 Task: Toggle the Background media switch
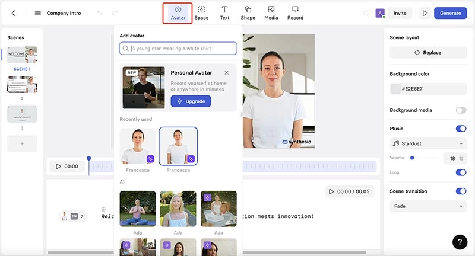460,110
